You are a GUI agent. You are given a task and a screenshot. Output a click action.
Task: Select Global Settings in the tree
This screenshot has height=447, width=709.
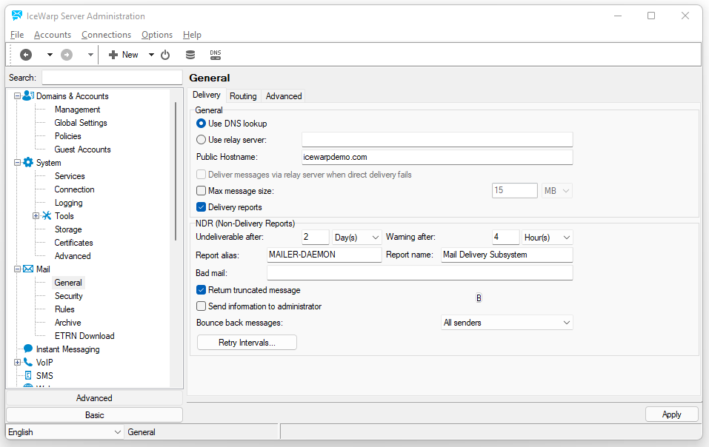tap(81, 123)
